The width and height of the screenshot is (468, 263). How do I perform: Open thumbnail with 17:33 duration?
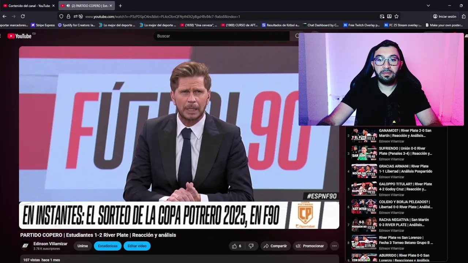pyautogui.click(x=364, y=171)
